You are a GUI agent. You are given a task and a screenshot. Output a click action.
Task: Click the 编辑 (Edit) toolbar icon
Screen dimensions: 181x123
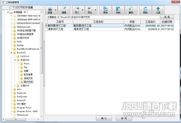coord(64,10)
